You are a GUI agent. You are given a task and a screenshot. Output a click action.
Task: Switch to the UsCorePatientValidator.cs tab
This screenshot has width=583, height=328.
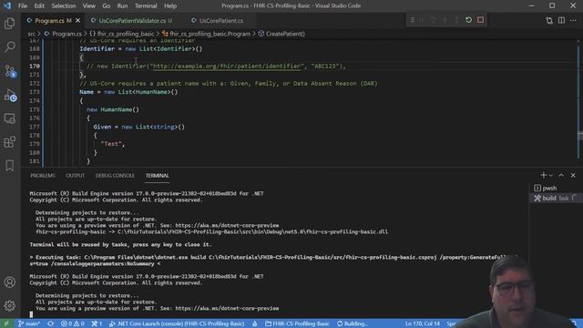132,21
